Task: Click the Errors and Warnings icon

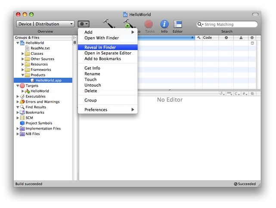Action: [22, 101]
